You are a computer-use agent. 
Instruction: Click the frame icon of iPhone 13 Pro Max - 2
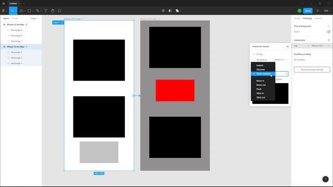point(4,24)
